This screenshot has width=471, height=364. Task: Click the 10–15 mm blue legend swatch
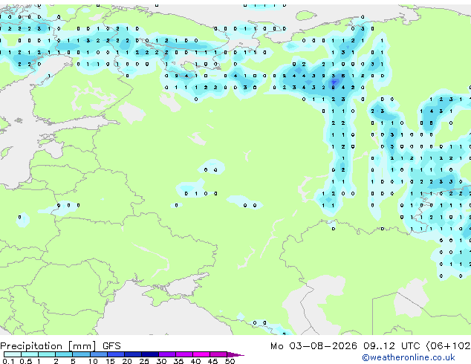pos(98,354)
